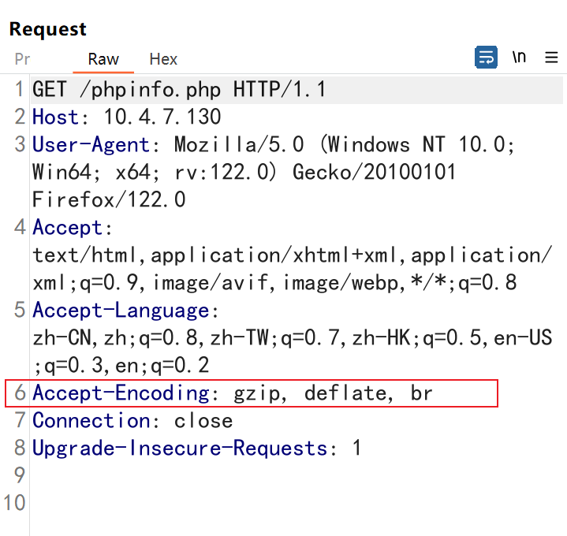
Task: Click the Upgrade-Insecure-Requests header
Action: click(x=180, y=449)
